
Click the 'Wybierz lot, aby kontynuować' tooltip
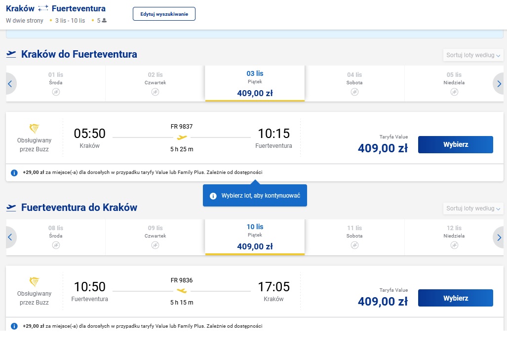tap(255, 196)
